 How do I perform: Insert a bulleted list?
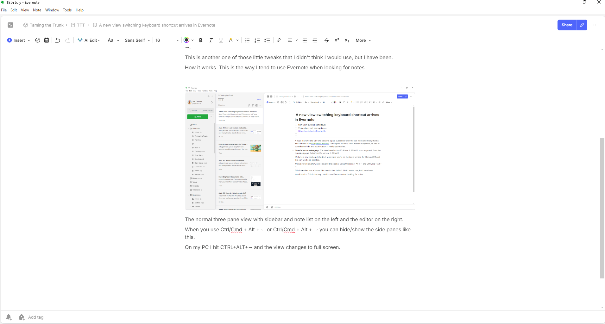click(247, 40)
